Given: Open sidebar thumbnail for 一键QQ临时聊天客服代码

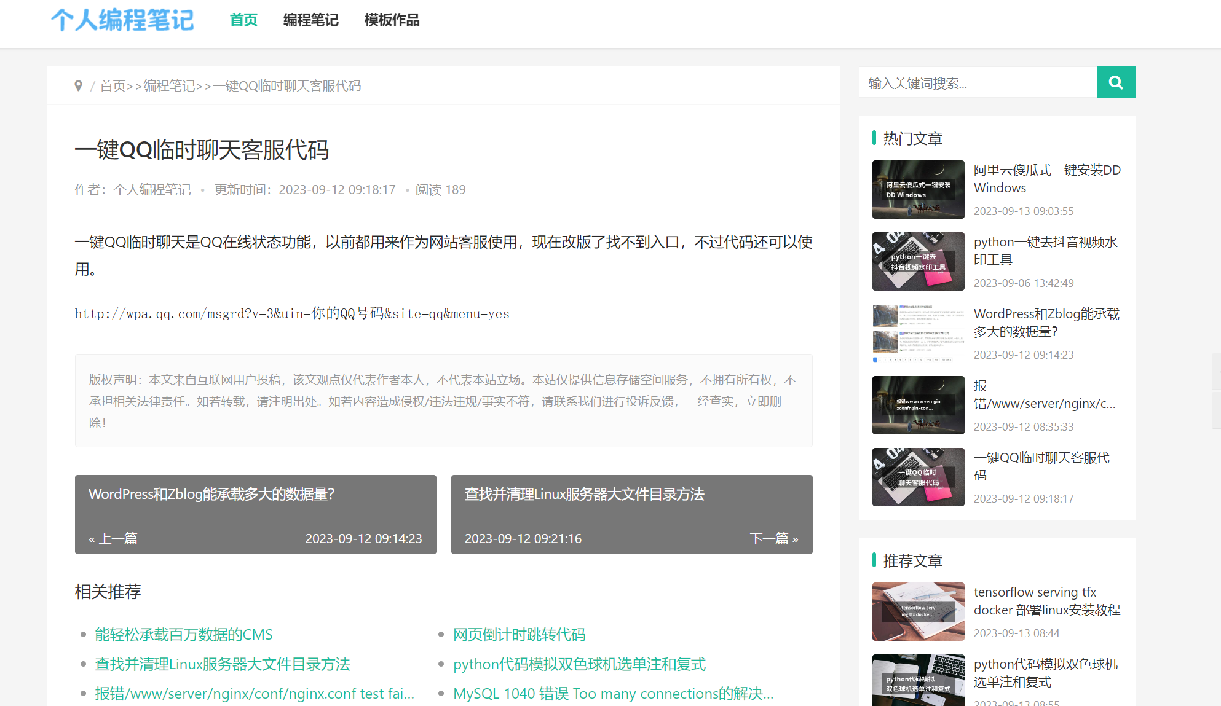Looking at the screenshot, I should [x=919, y=477].
